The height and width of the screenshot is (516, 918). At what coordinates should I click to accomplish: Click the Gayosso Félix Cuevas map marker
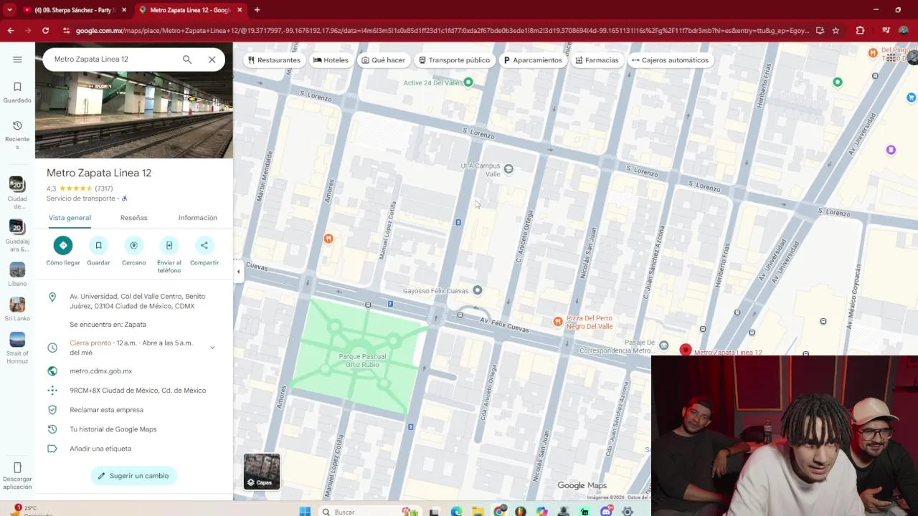point(478,290)
